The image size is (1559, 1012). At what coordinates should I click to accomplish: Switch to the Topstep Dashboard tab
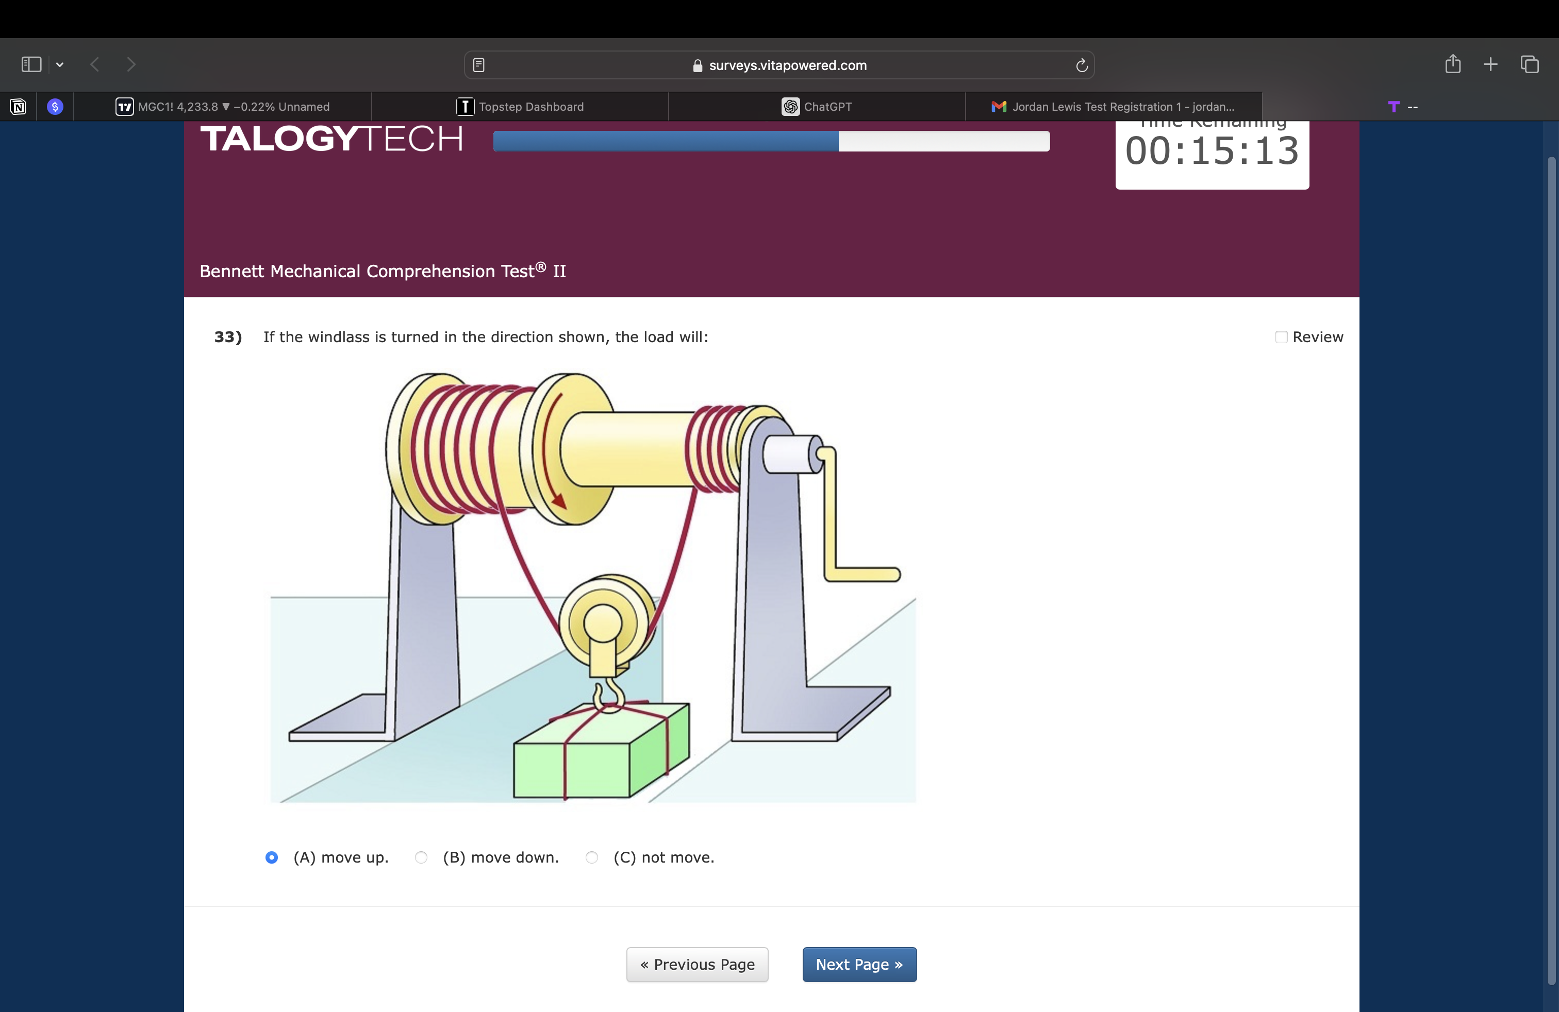[520, 107]
